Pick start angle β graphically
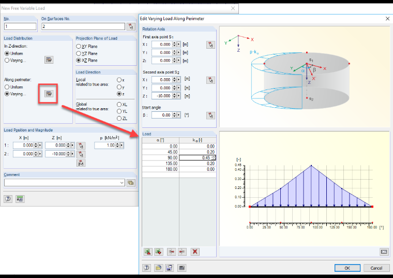393x278 pixels. [x=210, y=115]
